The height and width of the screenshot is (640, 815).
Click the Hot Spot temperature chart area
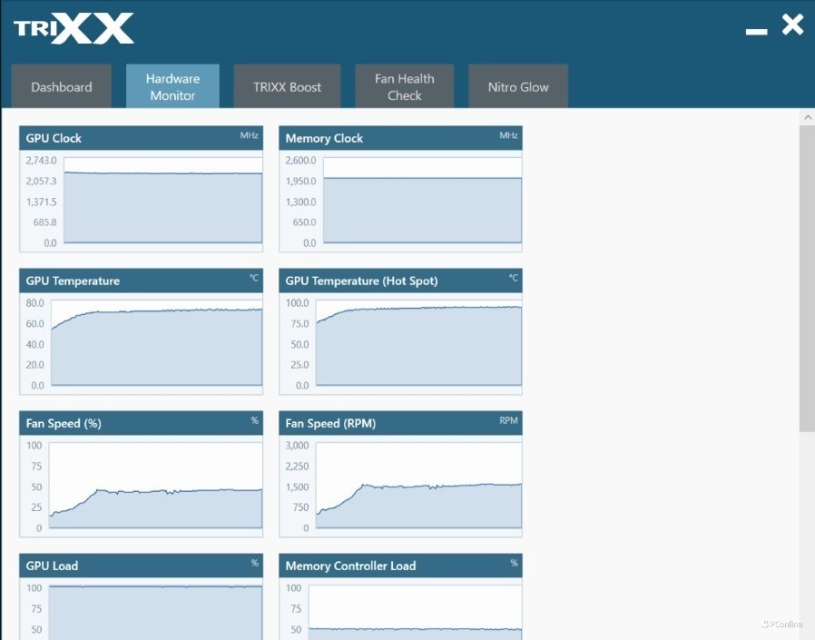click(419, 343)
